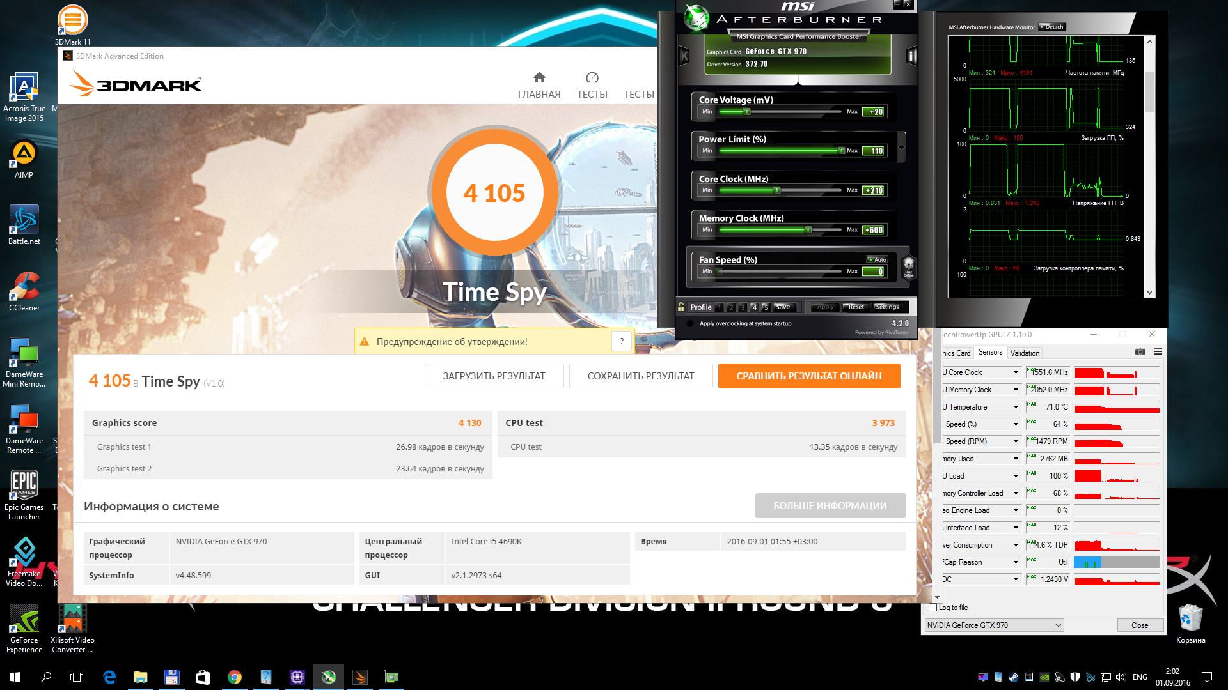Screen dimensions: 1228x690
Task: Select the GeForce Experience desktop icon
Action: pos(24,629)
